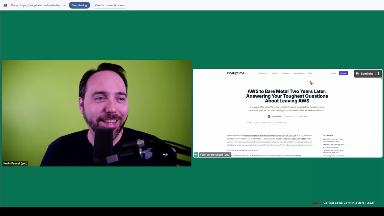Screen dimensions: 384x216
Task: Click the 'Your screenshare (you)' label
Action: click(x=215, y=155)
